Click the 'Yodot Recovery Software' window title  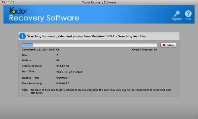pyautogui.click(x=99, y=2)
